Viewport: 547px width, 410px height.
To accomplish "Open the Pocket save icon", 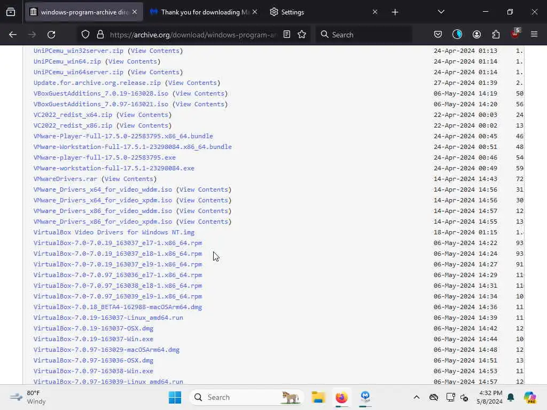I will (x=438, y=35).
